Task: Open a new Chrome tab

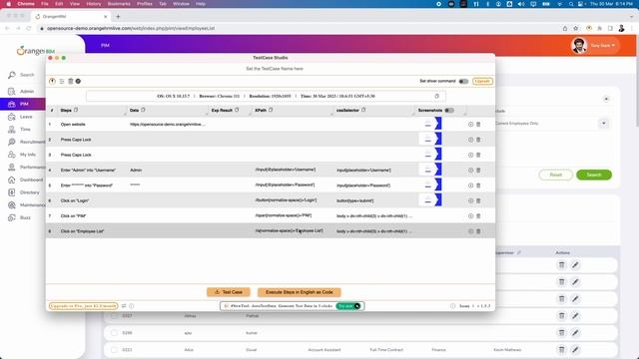Action: tap(118, 17)
